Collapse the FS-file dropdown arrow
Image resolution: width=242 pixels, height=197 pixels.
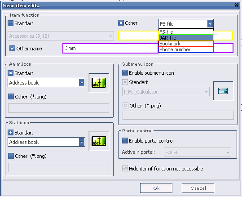(x=210, y=24)
